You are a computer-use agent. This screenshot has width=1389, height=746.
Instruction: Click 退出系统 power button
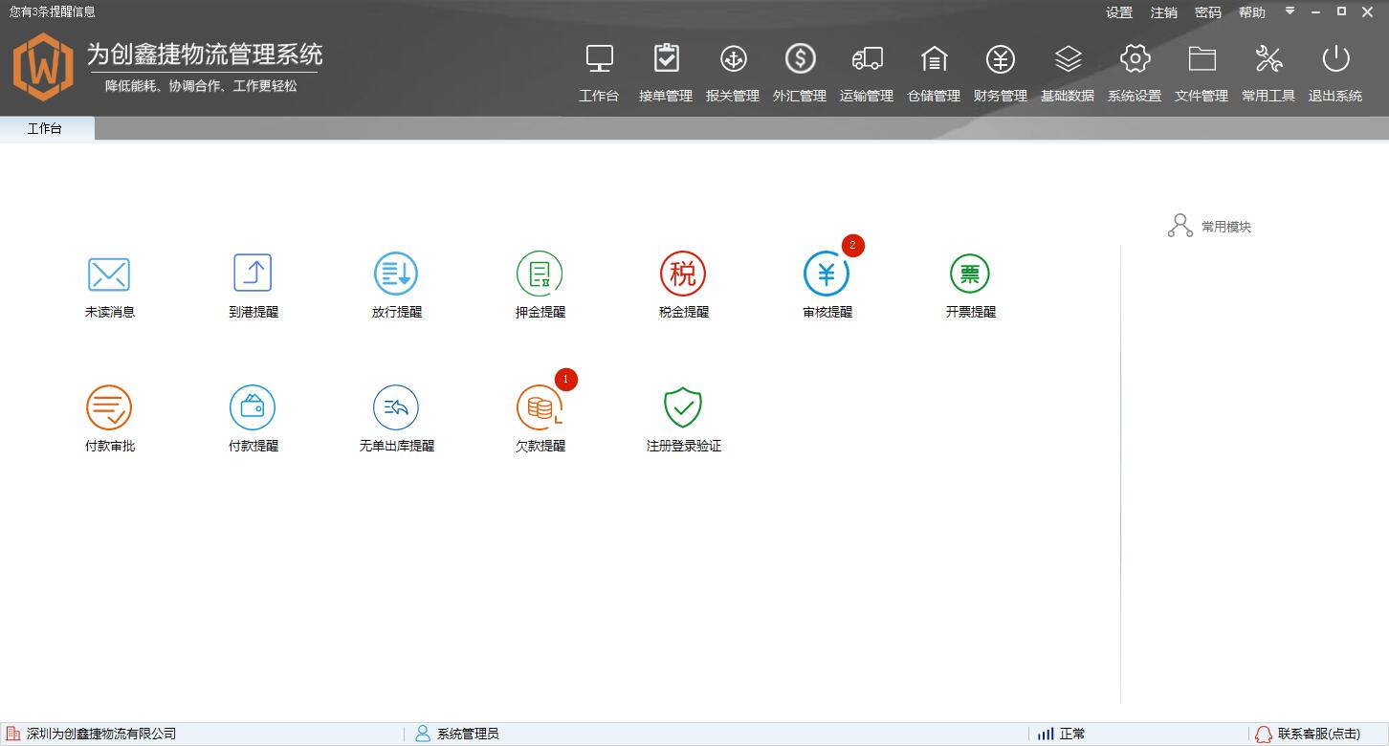pos(1335,73)
